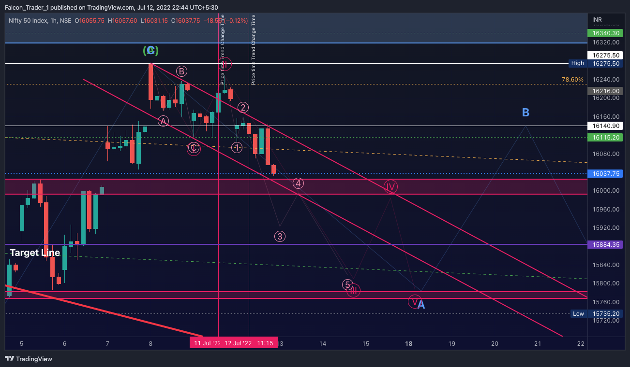
Task: Click date 8 on the time axis
Action: (150, 344)
